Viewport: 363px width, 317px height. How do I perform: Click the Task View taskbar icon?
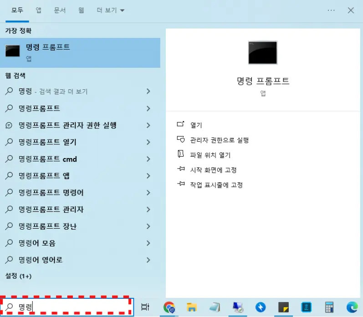click(145, 307)
